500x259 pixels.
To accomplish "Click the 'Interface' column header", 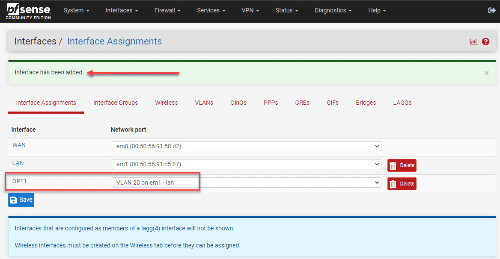I will click(x=24, y=129).
